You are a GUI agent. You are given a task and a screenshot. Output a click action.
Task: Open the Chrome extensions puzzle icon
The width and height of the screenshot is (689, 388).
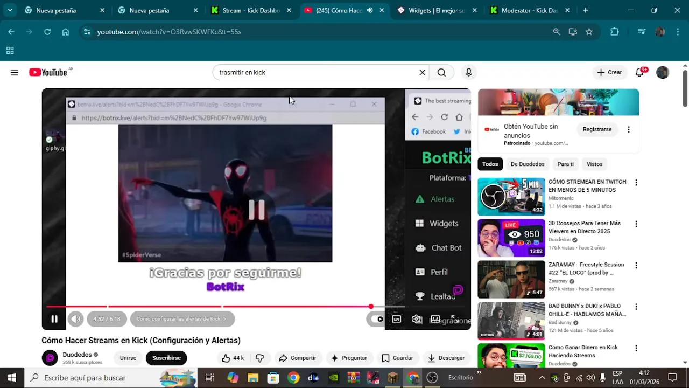click(x=615, y=32)
